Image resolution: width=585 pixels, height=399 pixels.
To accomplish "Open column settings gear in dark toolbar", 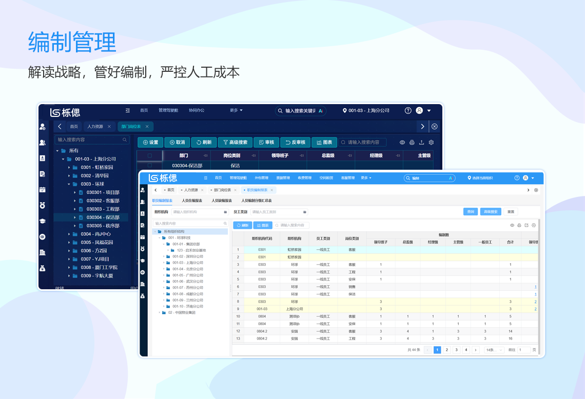I will (431, 143).
